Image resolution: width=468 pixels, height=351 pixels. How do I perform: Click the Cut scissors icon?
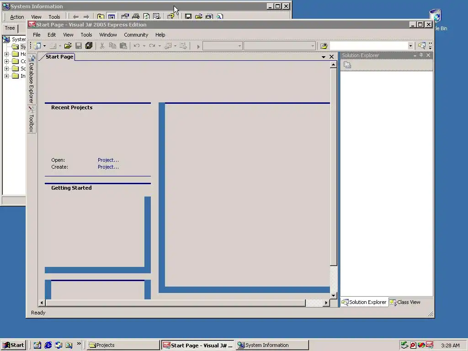click(x=102, y=46)
